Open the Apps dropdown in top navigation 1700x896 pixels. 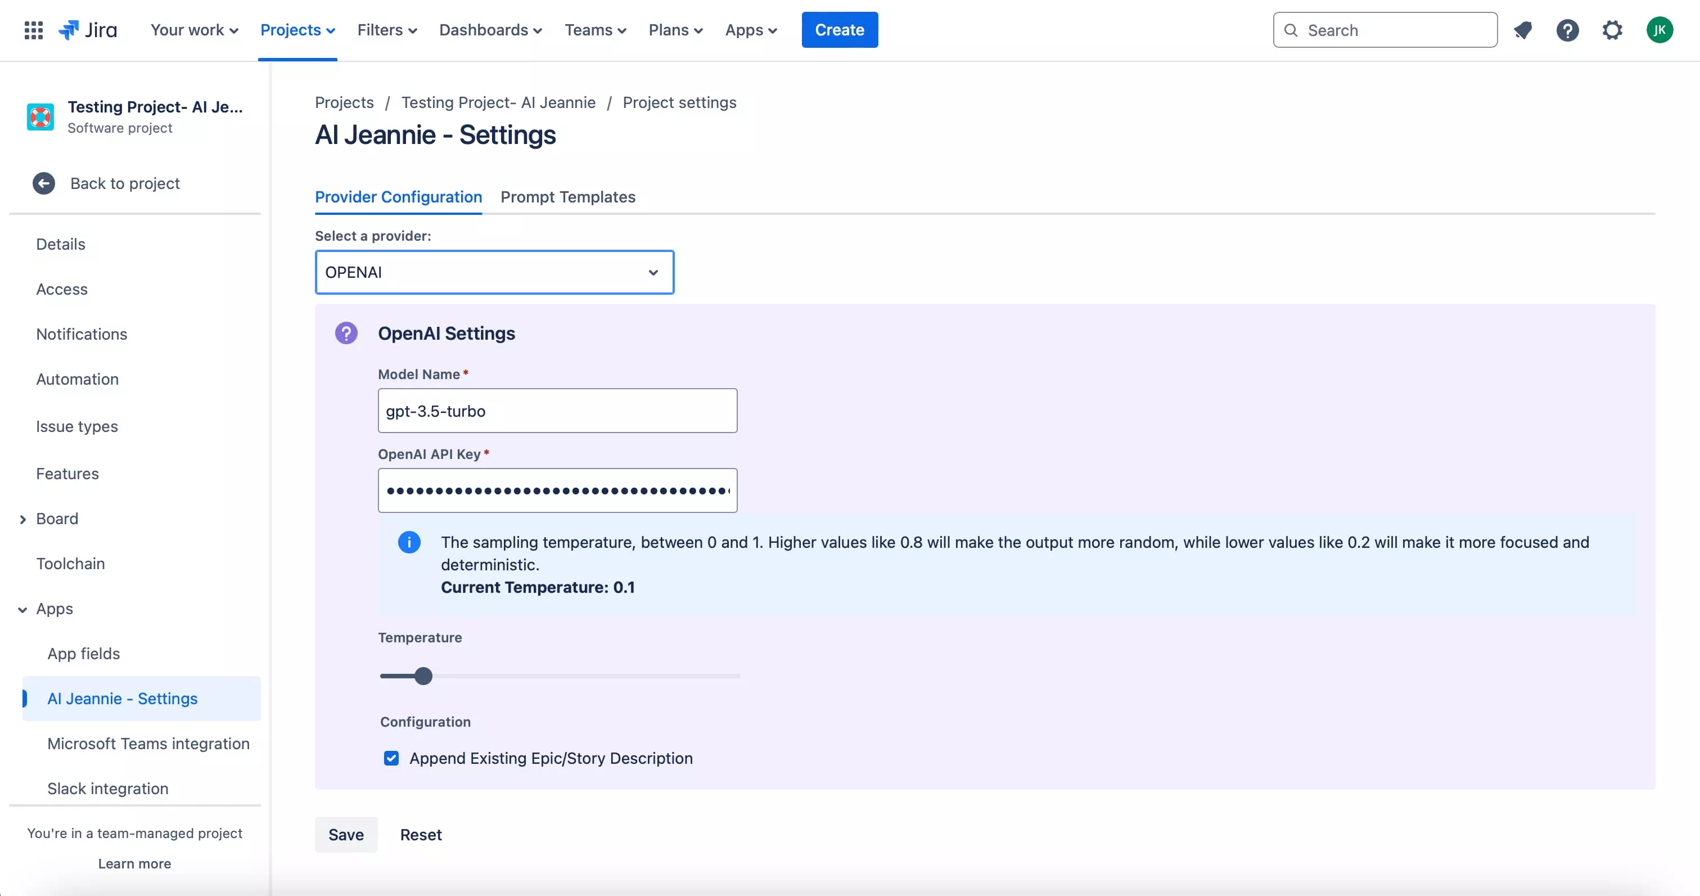point(751,30)
